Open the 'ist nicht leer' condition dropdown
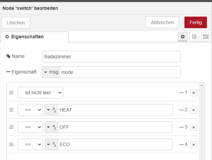The width and height of the screenshot is (212, 160). coord(40,93)
